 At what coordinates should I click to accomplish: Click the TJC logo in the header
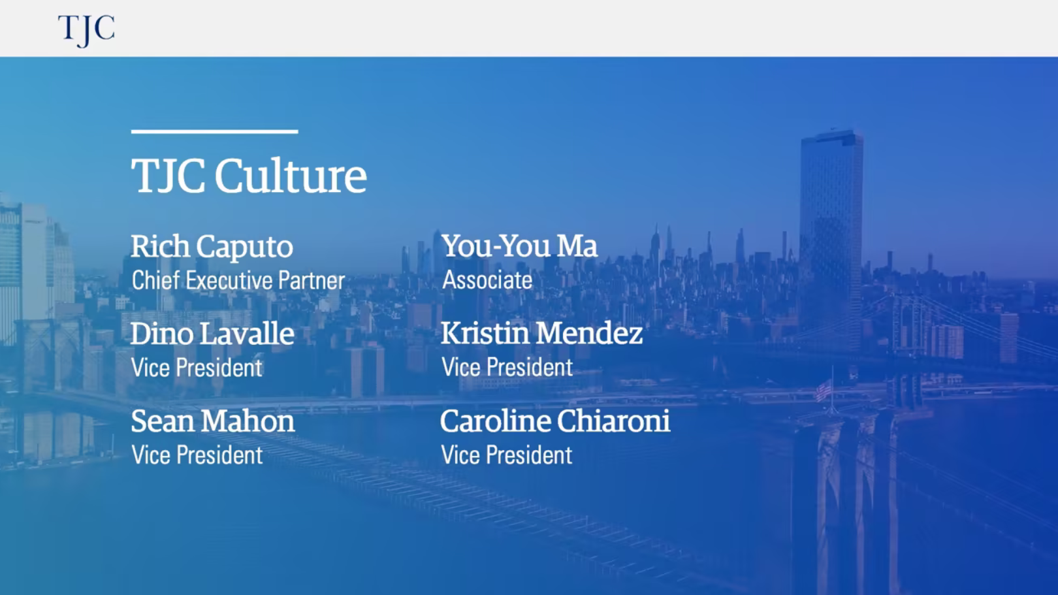pos(86,29)
